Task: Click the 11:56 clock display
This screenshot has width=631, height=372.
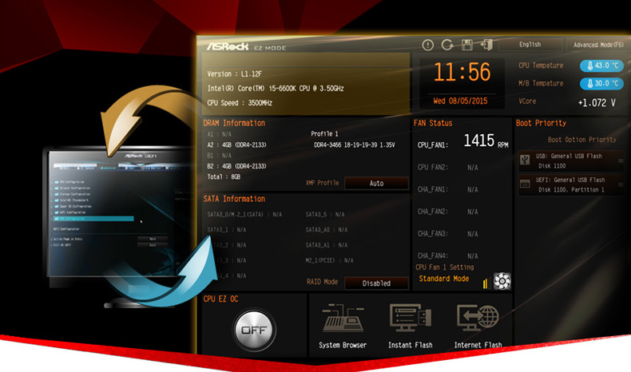Action: pos(462,73)
